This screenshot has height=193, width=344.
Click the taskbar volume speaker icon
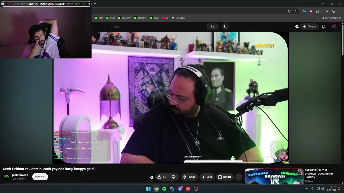point(323,189)
